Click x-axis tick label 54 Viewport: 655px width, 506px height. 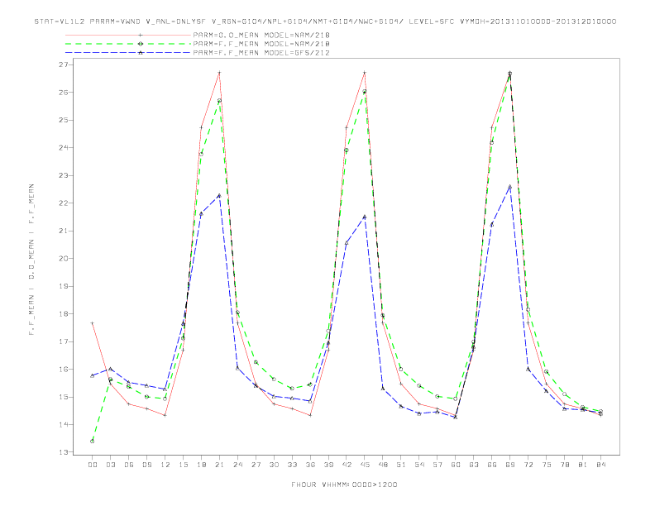point(419,465)
